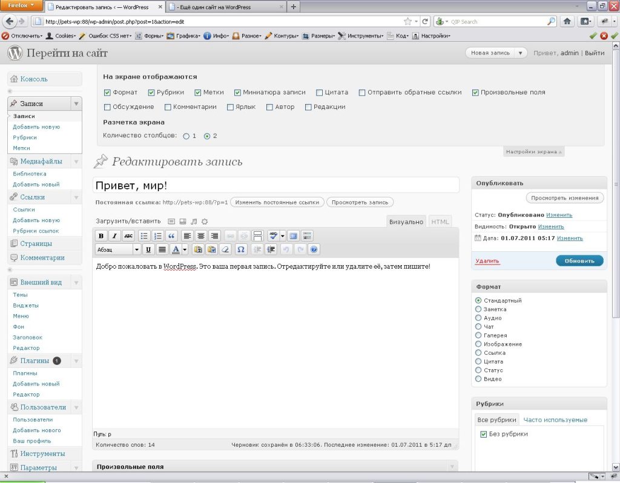Viewport: 620px width, 483px height.
Task: Click the text color A button
Action: coord(176,249)
